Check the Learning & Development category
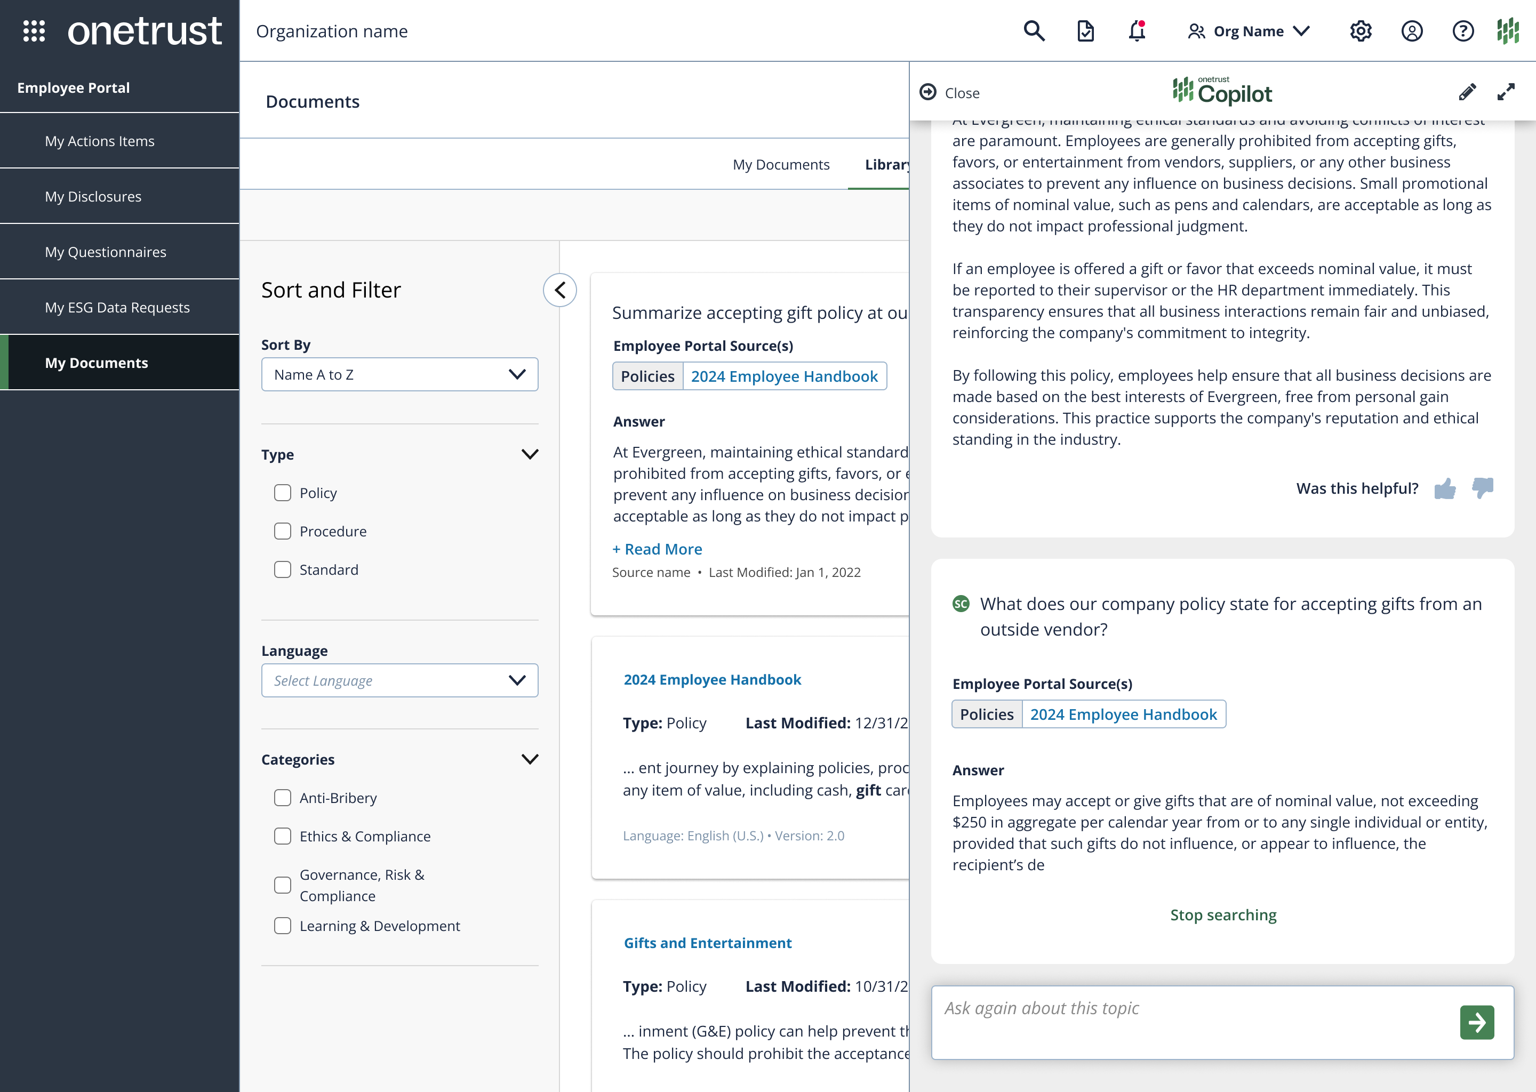The height and width of the screenshot is (1092, 1536). (282, 926)
